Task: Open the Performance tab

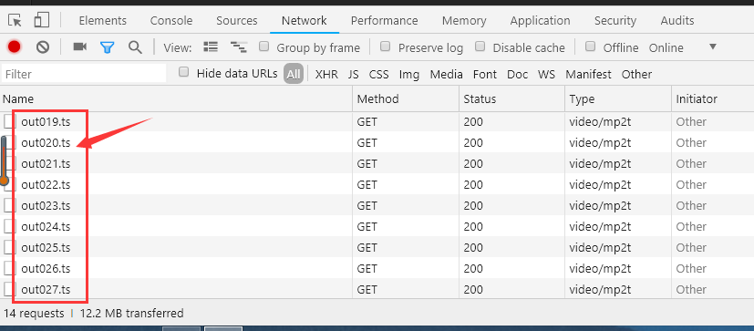Action: click(384, 21)
